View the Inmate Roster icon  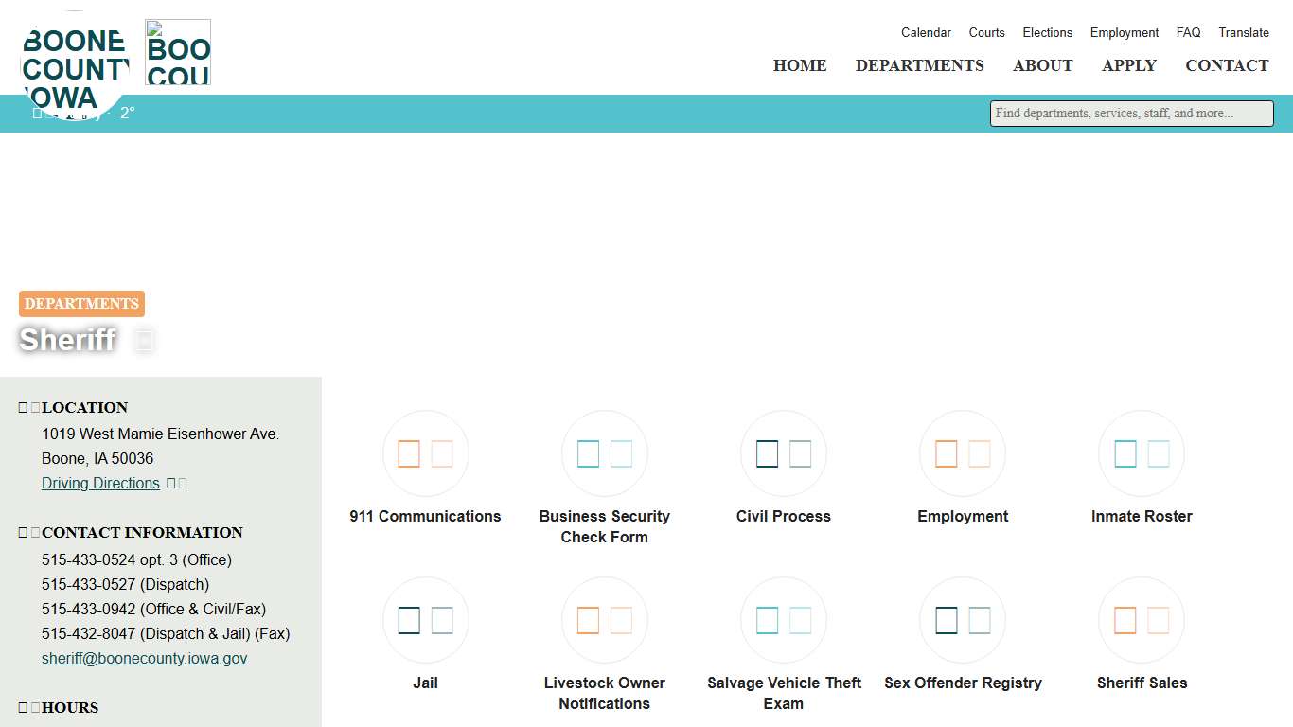[1141, 454]
